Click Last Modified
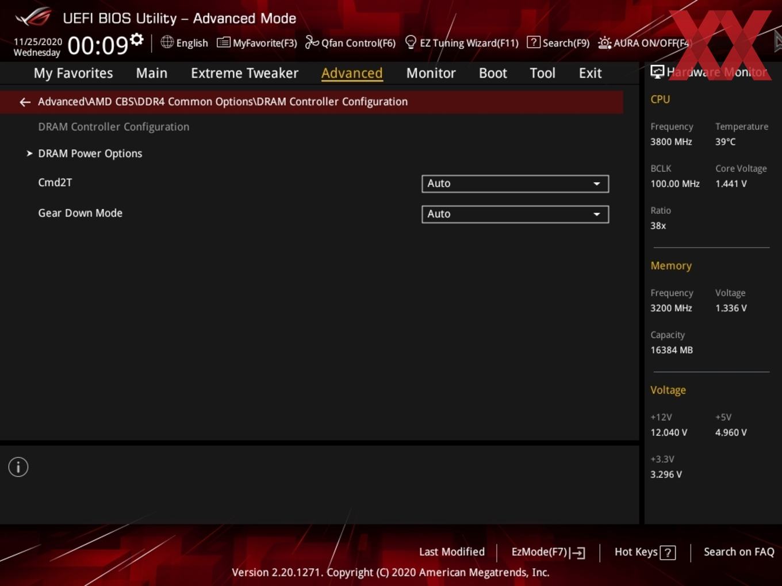Image resolution: width=782 pixels, height=586 pixels. tap(452, 552)
